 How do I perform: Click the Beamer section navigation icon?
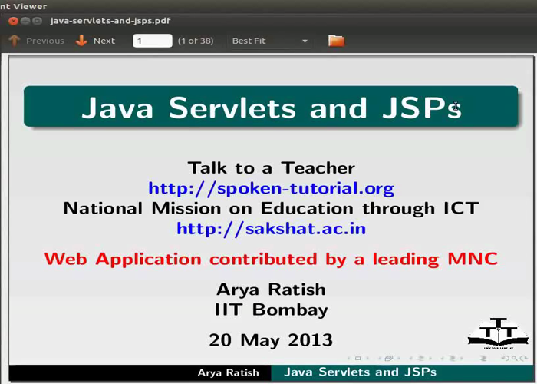coord(450,359)
